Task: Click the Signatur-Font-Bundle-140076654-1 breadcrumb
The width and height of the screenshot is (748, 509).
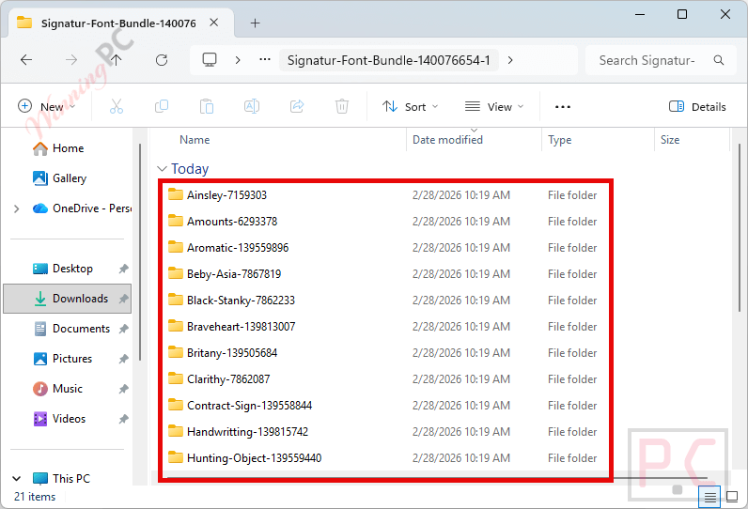Action: click(389, 60)
